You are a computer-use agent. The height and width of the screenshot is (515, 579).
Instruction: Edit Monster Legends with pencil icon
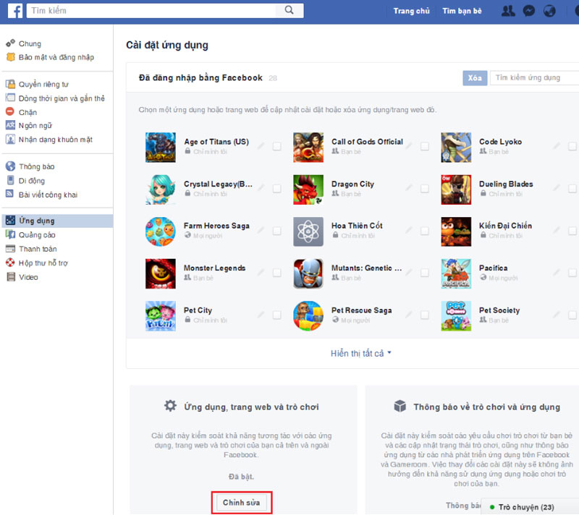point(261,273)
